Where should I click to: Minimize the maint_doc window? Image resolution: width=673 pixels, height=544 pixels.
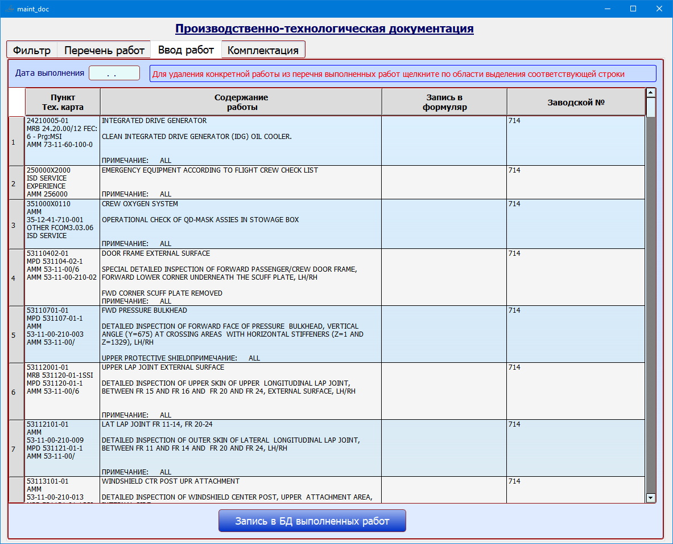tap(608, 9)
